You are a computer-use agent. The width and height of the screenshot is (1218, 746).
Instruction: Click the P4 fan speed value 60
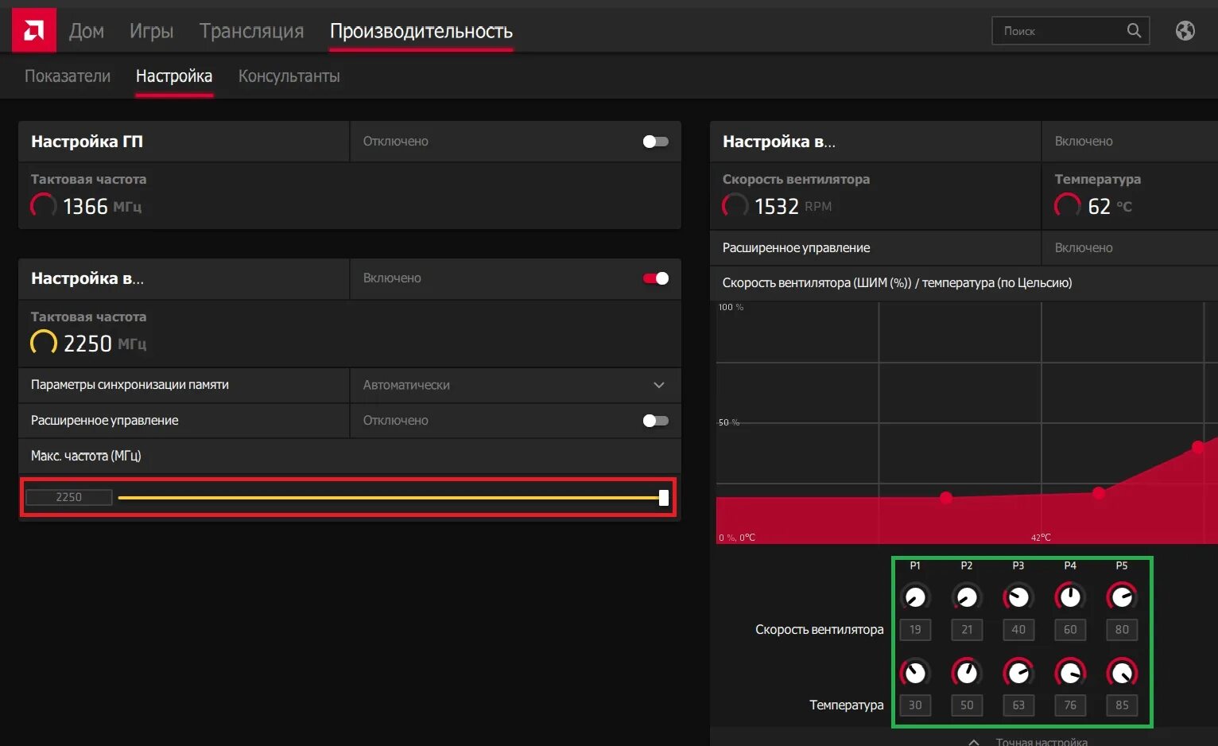point(1070,630)
